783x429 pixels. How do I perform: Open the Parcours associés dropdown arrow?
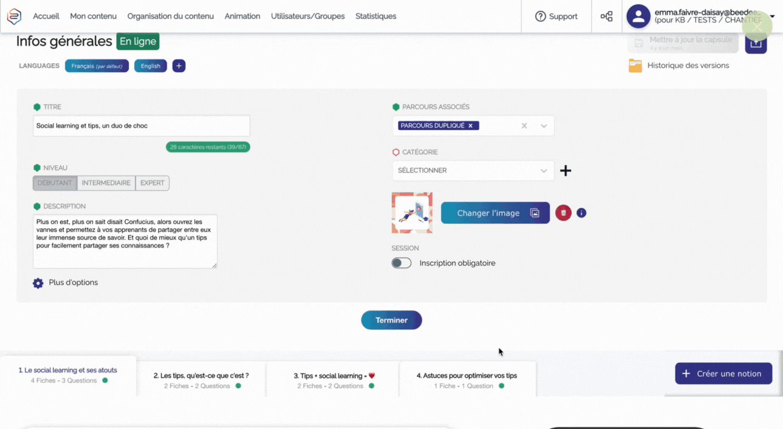tap(544, 126)
